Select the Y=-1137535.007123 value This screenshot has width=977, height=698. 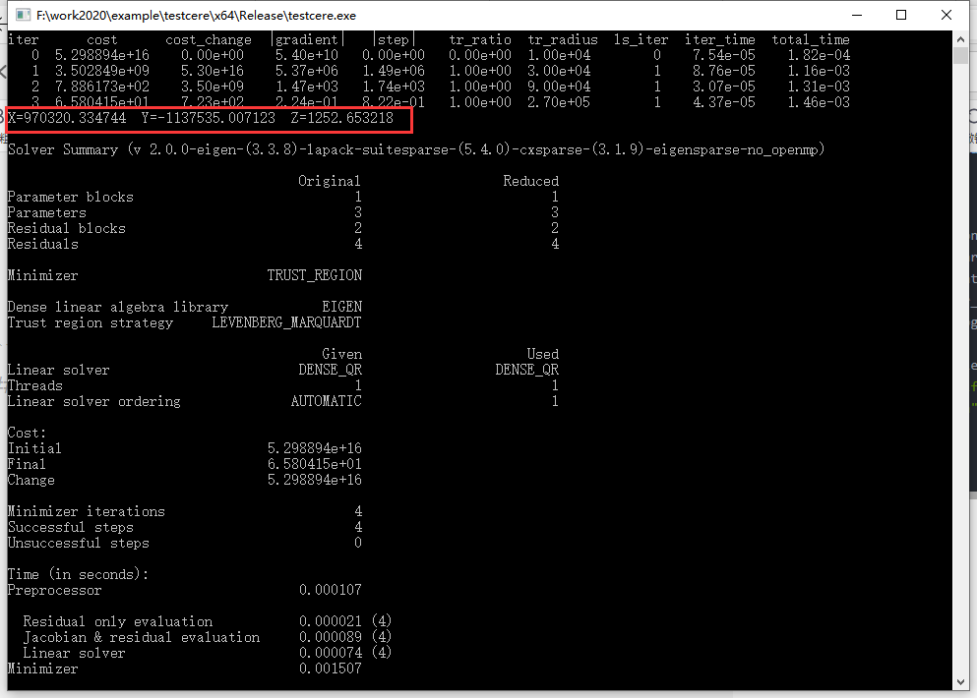tap(209, 118)
